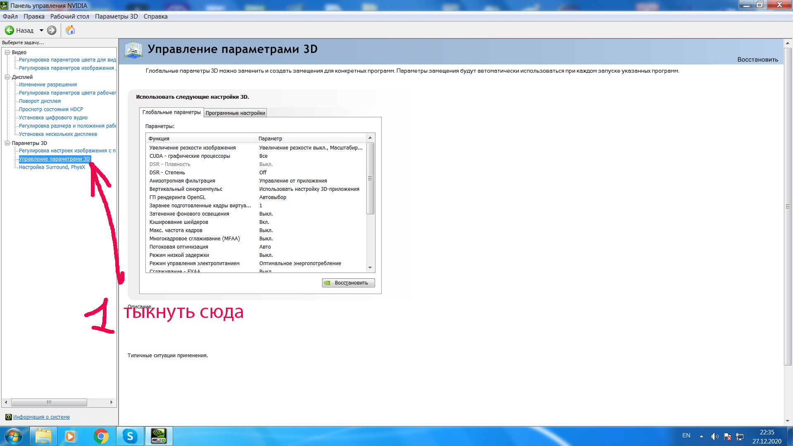The height and width of the screenshot is (446, 793).
Task: Click the green Back arrow icon
Action: (x=9, y=30)
